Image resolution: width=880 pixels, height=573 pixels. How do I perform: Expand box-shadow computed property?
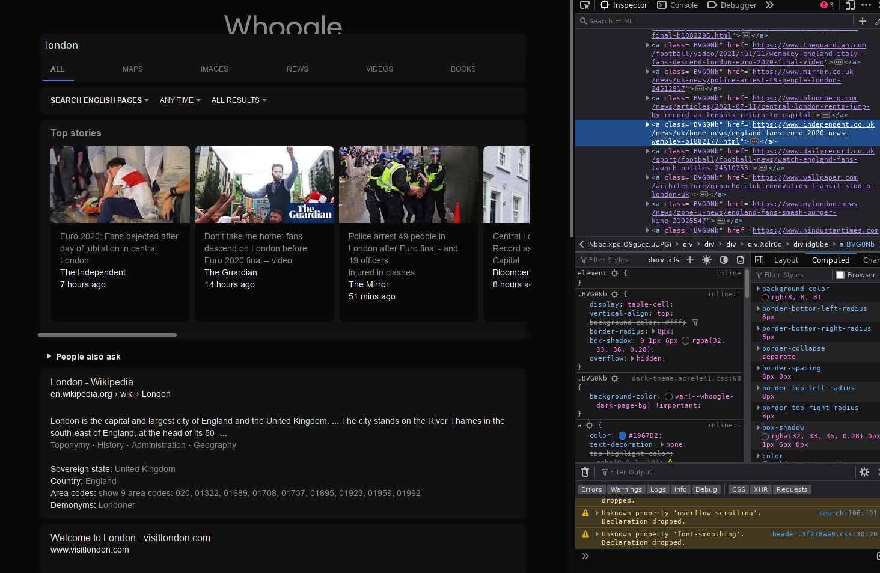tap(758, 427)
